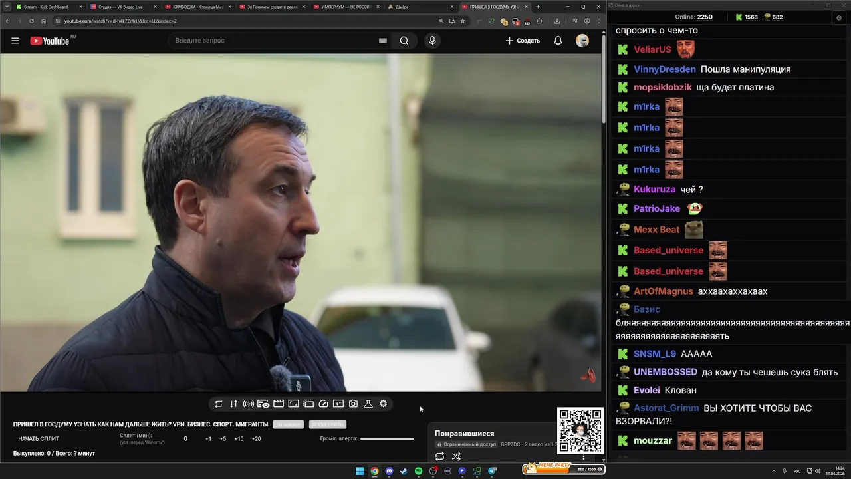This screenshot has width=851, height=479.
Task: Open the taskbar clock and date
Action: [x=836, y=471]
